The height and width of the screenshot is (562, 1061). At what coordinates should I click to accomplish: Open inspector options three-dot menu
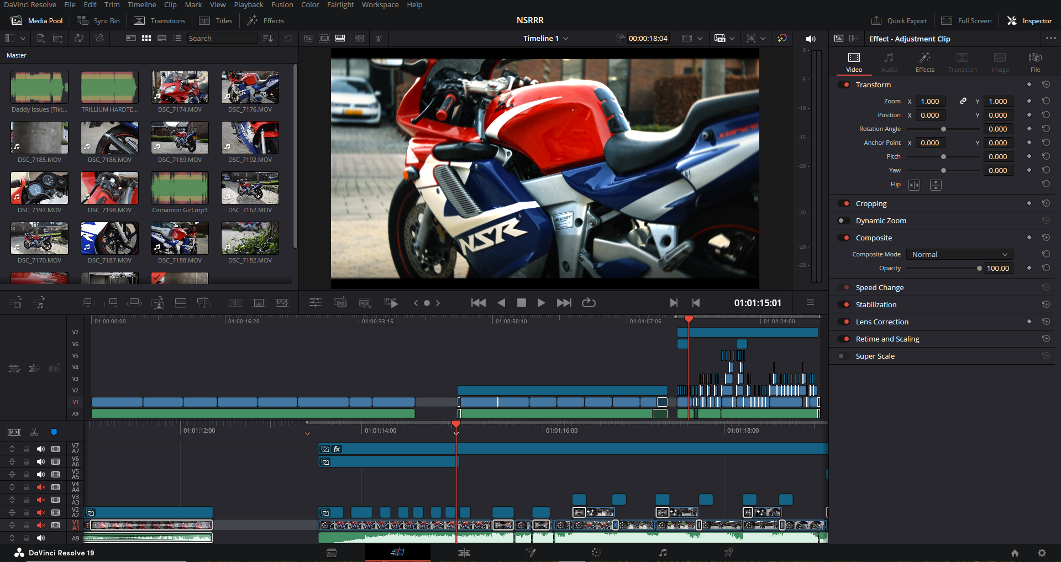tap(1051, 38)
